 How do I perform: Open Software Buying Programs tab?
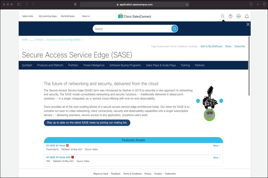[125, 65]
